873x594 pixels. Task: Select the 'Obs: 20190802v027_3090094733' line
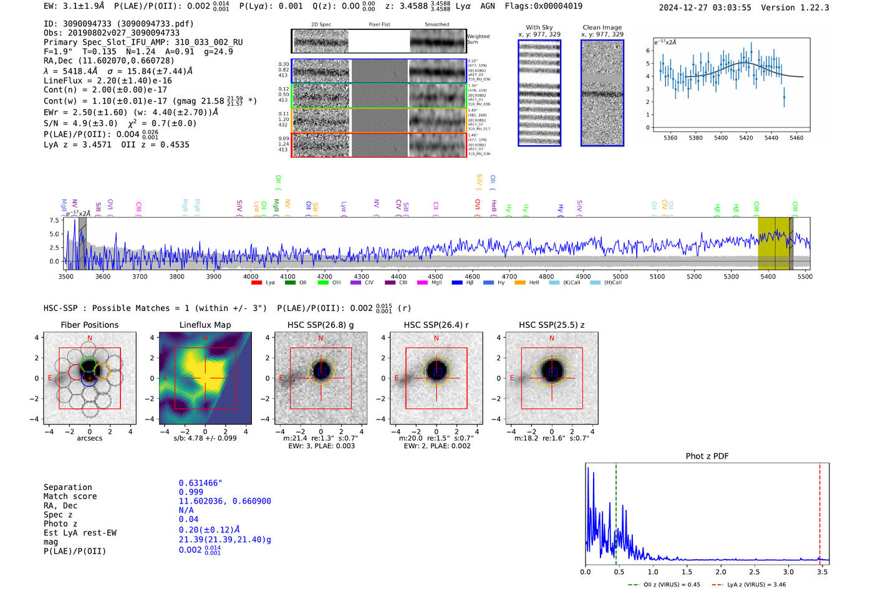(x=112, y=33)
